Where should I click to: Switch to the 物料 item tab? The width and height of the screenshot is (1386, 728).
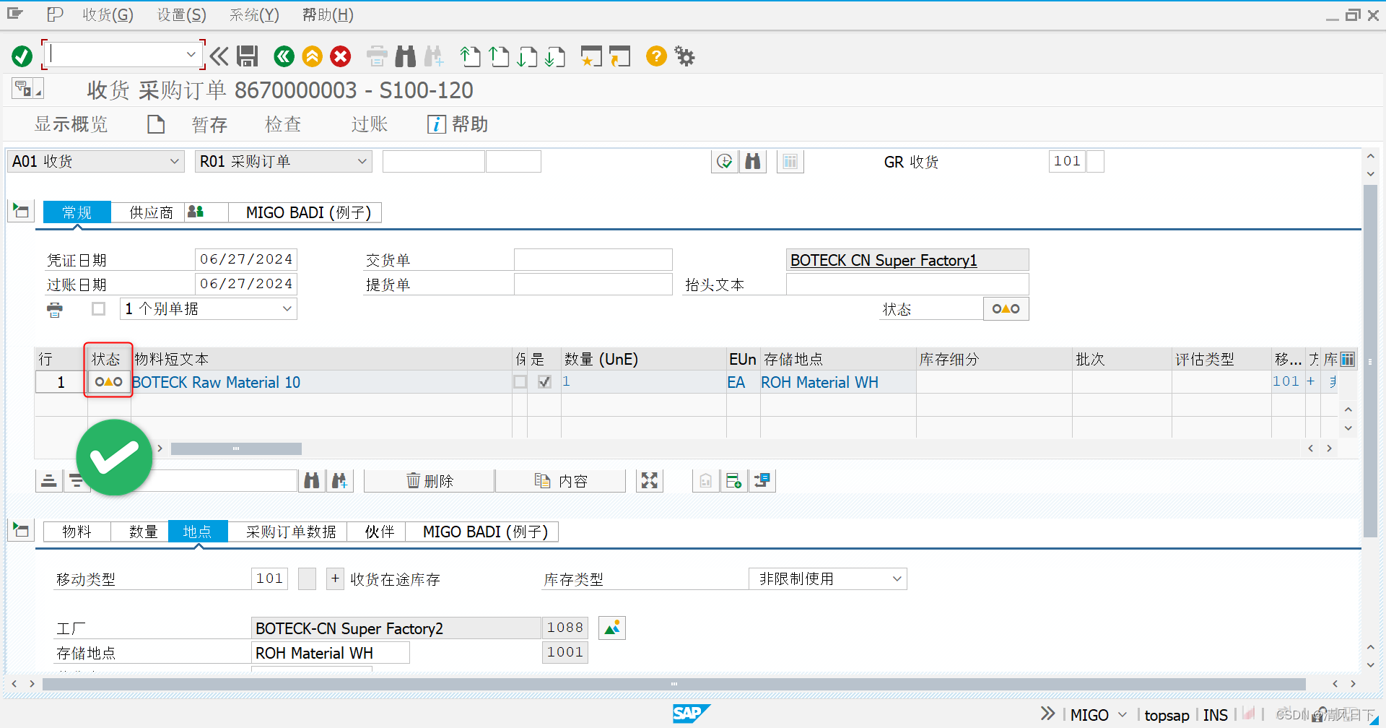(77, 532)
